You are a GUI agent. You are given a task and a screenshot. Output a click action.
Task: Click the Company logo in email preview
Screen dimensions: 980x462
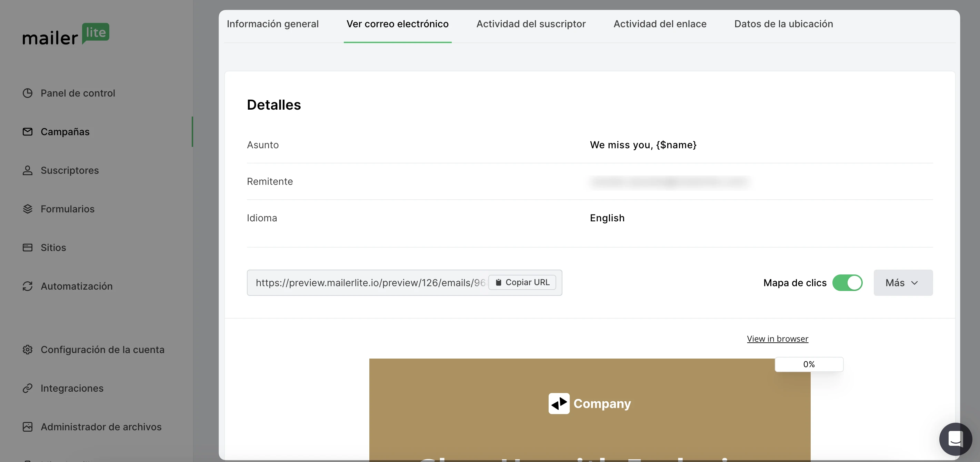click(589, 403)
